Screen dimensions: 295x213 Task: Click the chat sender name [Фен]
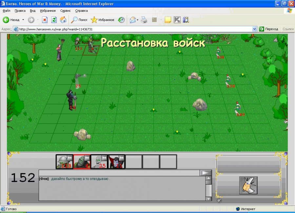pyautogui.click(x=44, y=179)
